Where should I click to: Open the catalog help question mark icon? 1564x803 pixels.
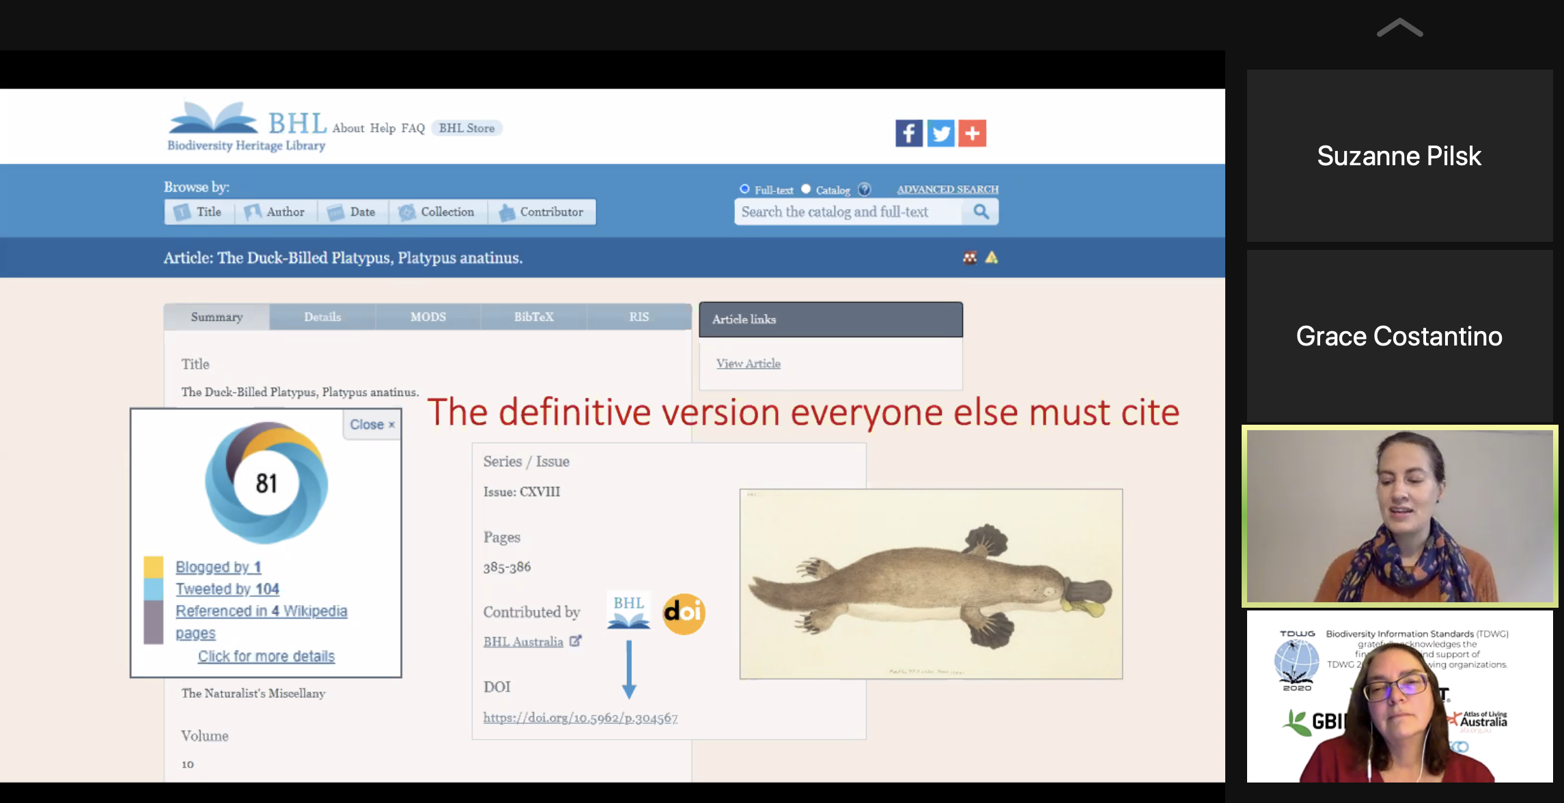click(x=864, y=189)
